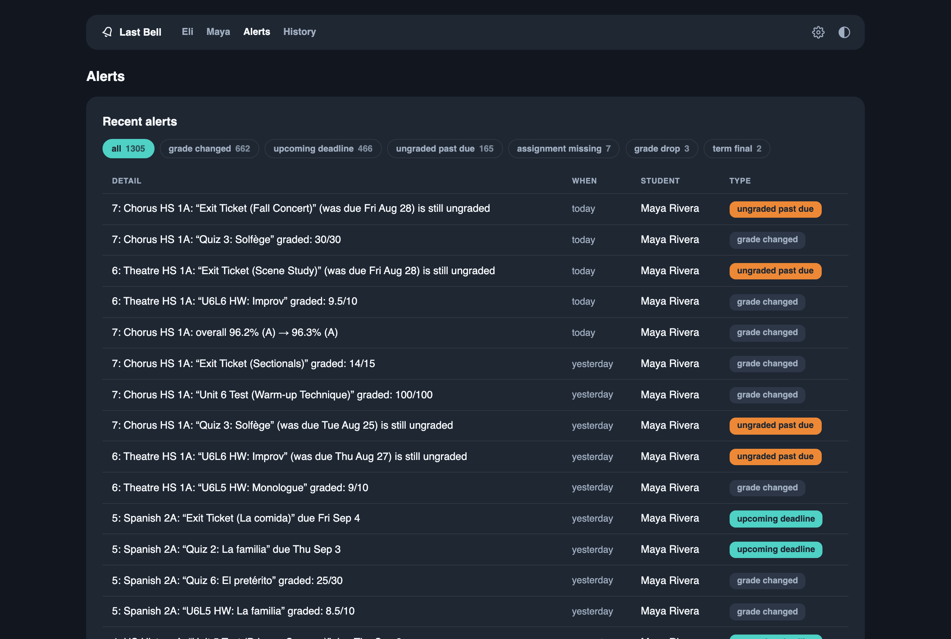The width and height of the screenshot is (951, 639).
Task: Select the 'all 1305' filter chip
Action: [x=129, y=149]
